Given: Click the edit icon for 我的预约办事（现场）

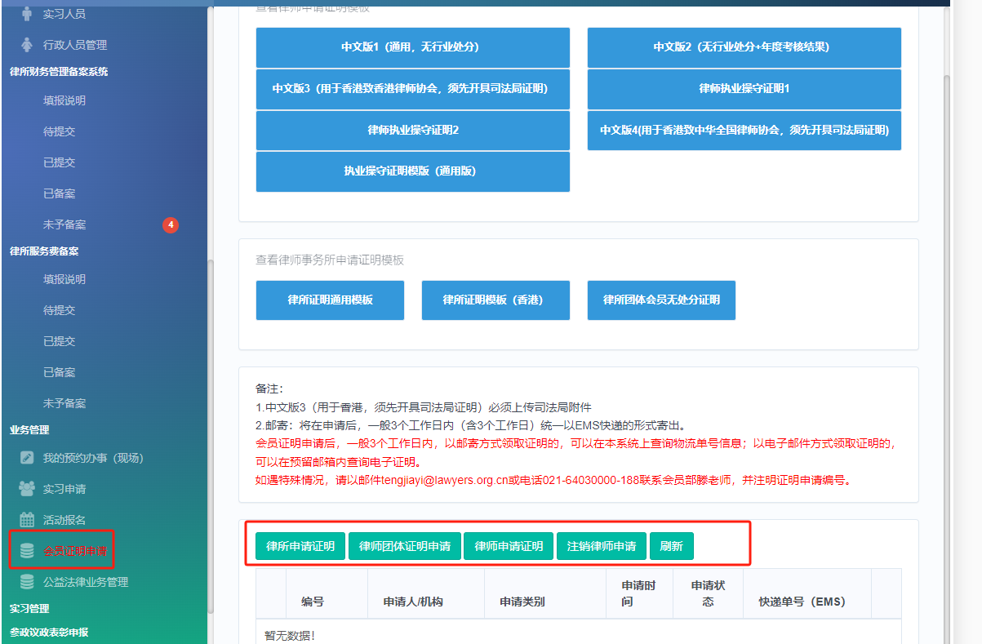Looking at the screenshot, I should pyautogui.click(x=27, y=458).
